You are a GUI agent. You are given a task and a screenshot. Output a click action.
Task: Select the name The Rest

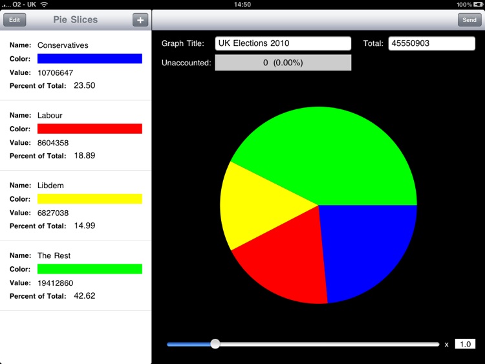coord(54,255)
